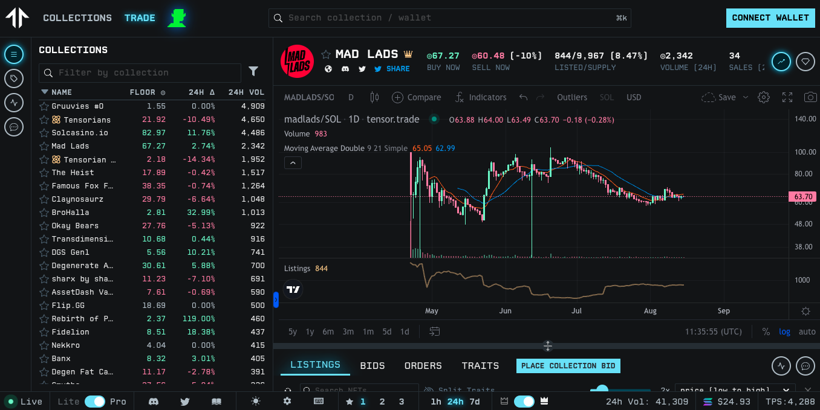Toggle log scale on the chart

784,332
